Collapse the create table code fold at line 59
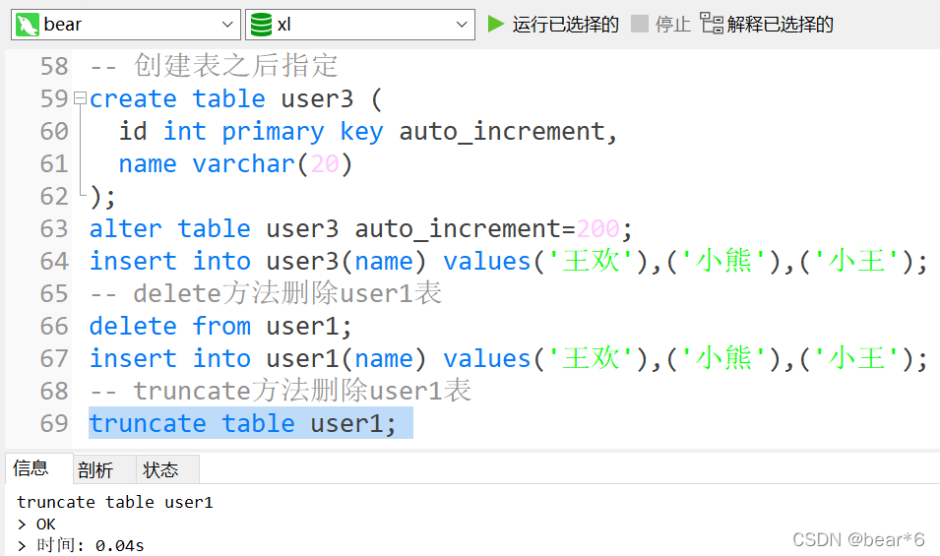Image resolution: width=940 pixels, height=556 pixels. click(x=80, y=97)
